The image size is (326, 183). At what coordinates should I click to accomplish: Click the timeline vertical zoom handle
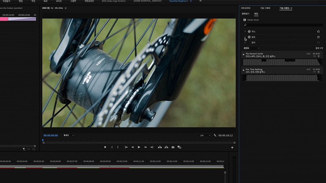point(225,173)
